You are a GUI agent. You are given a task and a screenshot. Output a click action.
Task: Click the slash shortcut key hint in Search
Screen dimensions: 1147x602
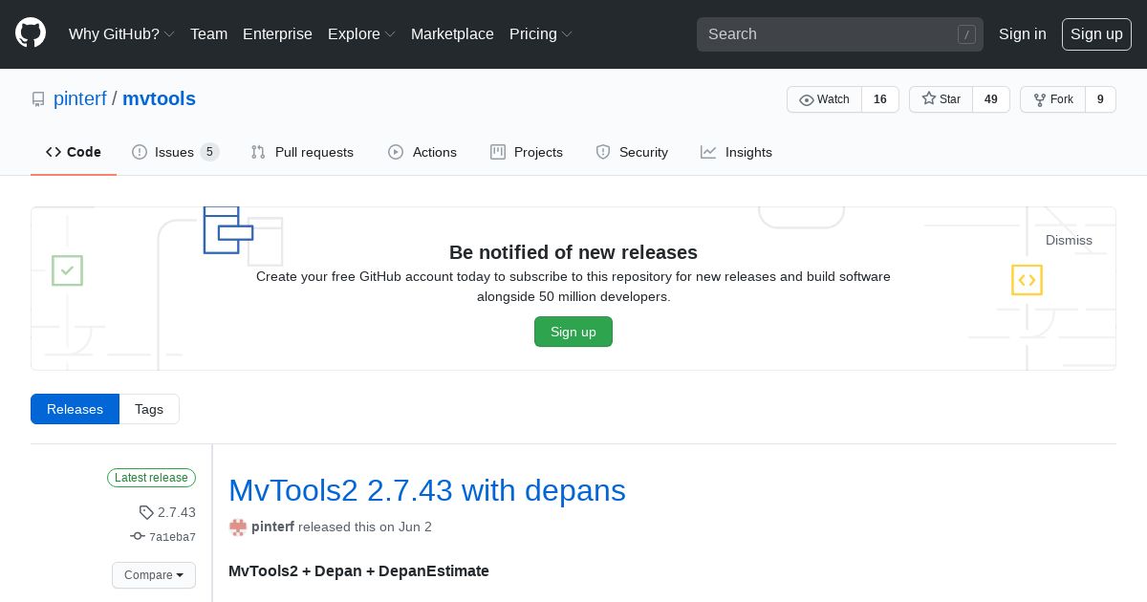pos(966,34)
